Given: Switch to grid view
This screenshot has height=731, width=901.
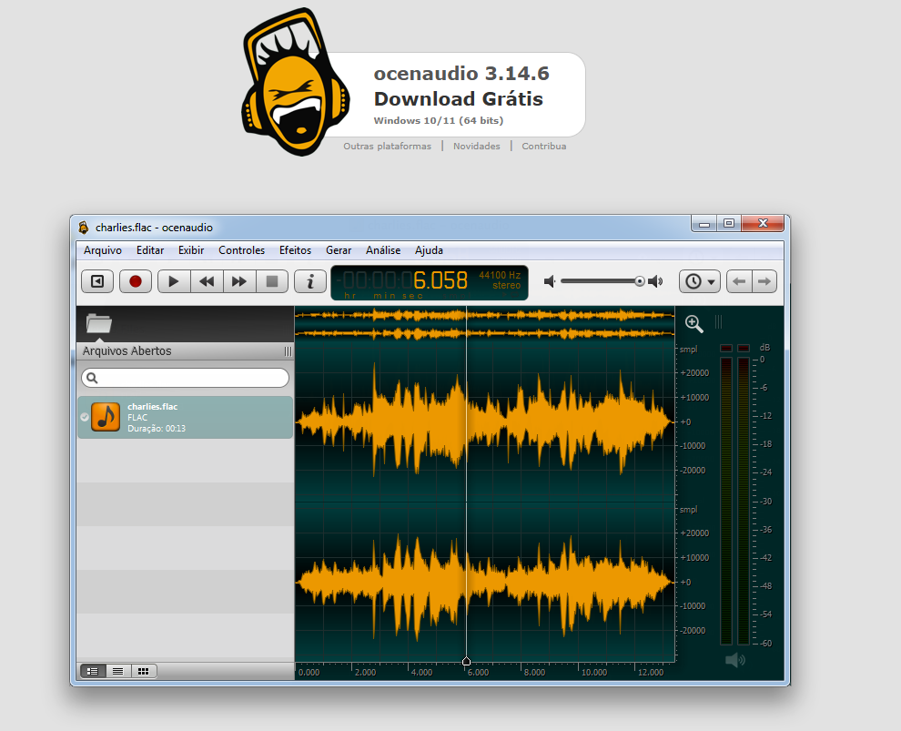Looking at the screenshot, I should coord(144,671).
